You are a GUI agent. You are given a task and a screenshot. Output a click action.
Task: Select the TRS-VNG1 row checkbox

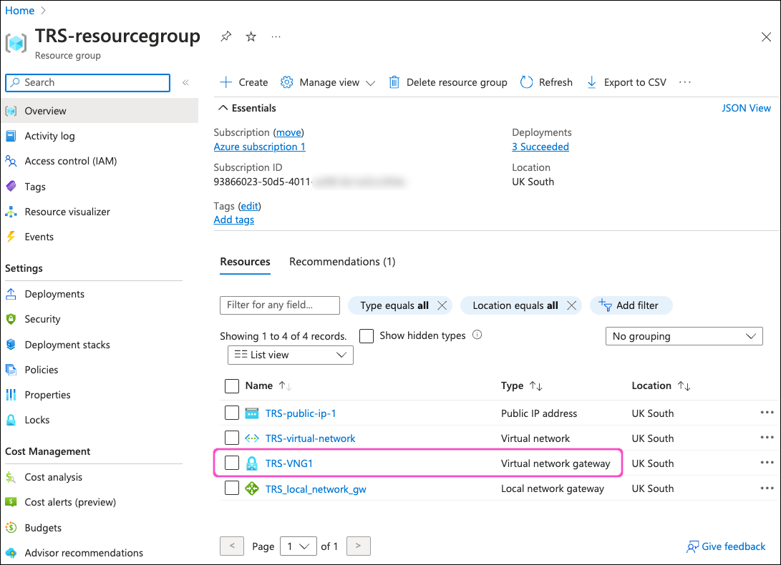tap(232, 463)
